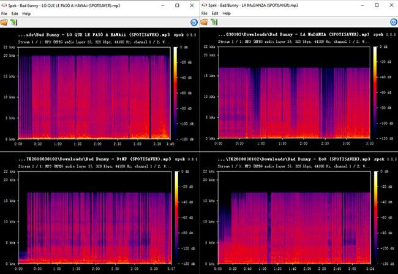Open the Edit menu in HAWAii window
The width and height of the screenshot is (398, 274).
[15, 13]
